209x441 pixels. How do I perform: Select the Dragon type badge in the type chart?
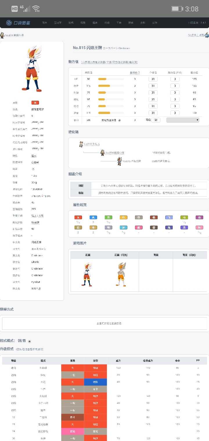pyautogui.click(x=184, y=227)
